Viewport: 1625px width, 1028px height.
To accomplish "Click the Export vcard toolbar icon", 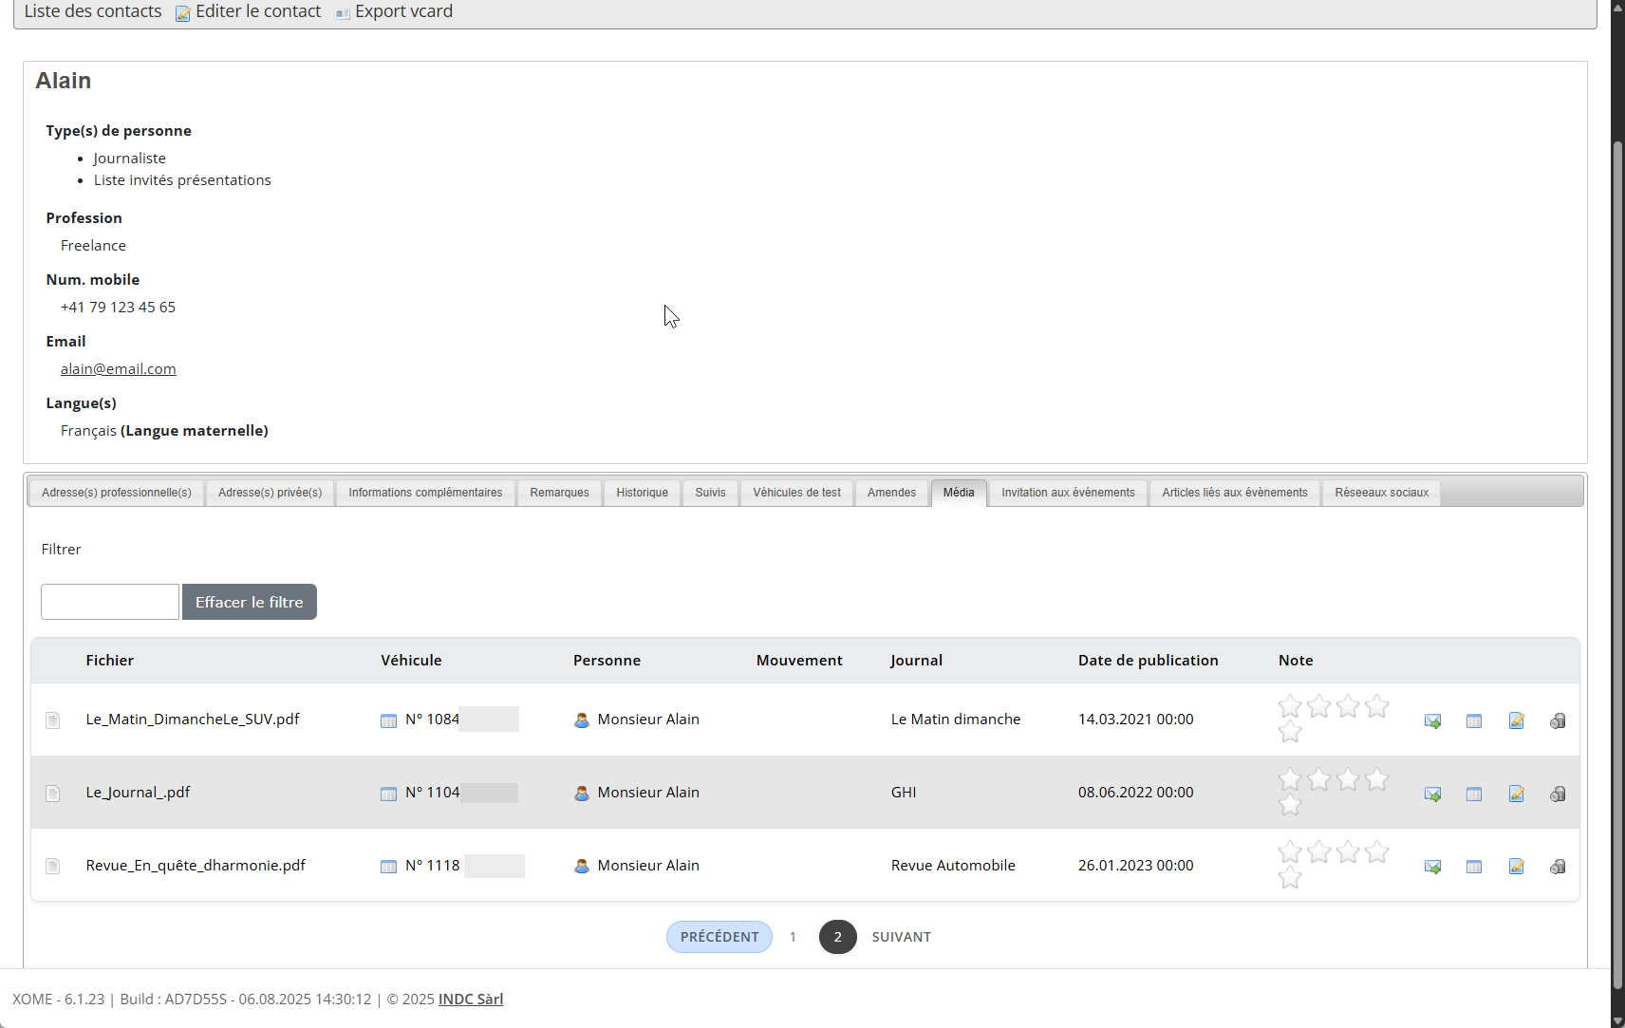I will tap(342, 13).
